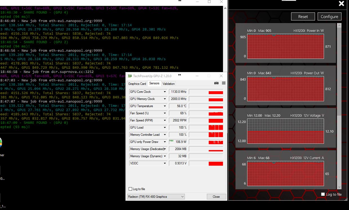
Task: Open the GPU Temperature sensor dropdown
Action: point(165,106)
